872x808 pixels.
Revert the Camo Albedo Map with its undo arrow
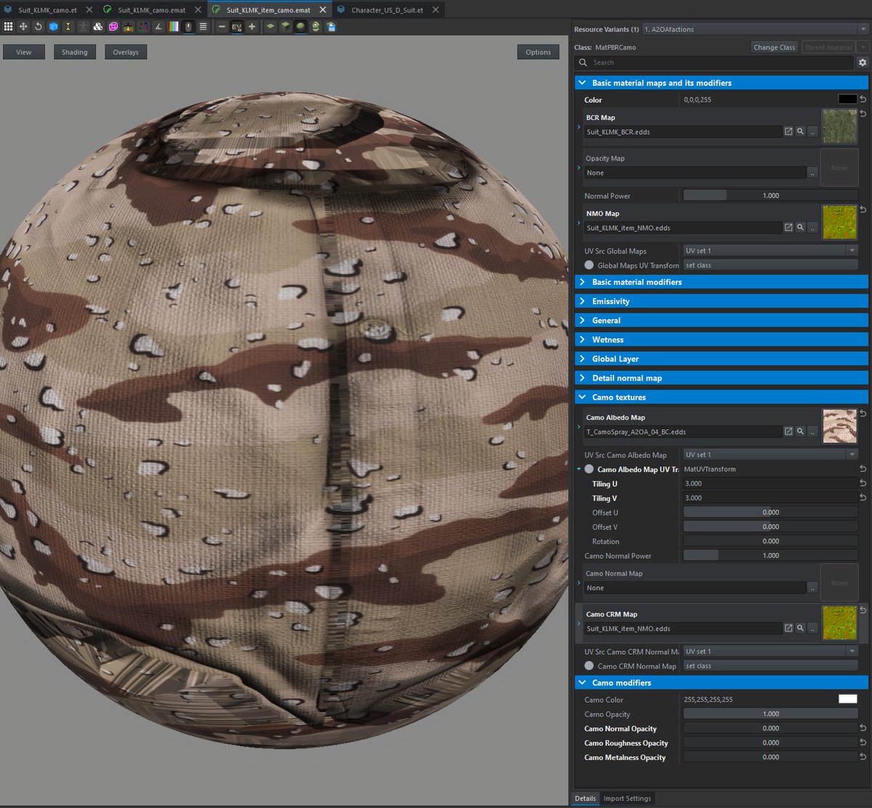(863, 413)
